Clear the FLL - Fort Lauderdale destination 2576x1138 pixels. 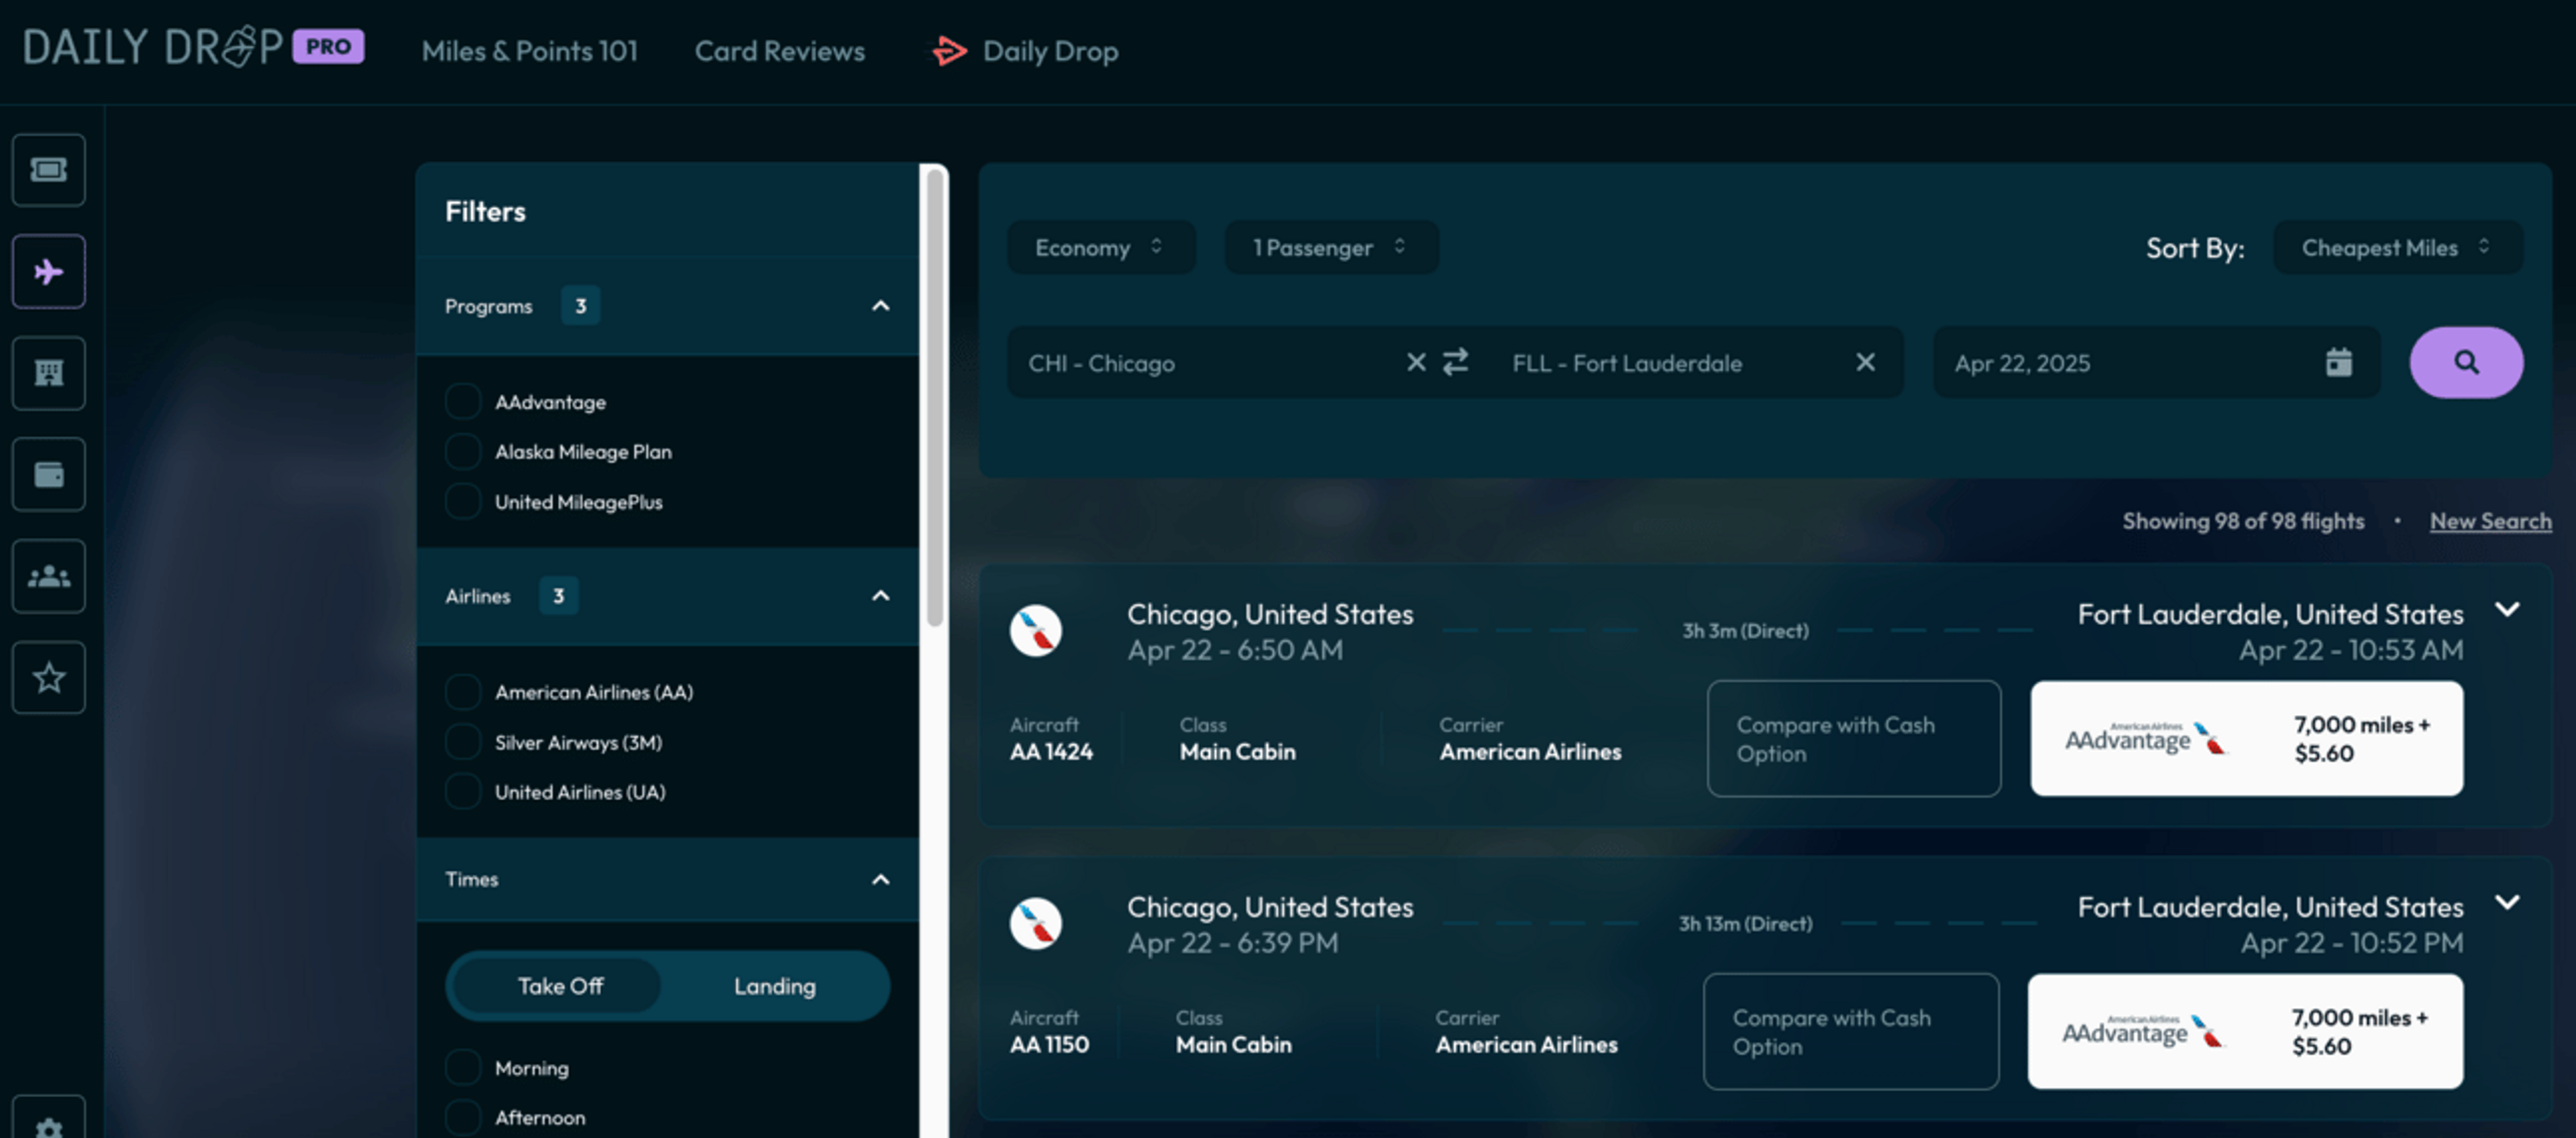point(1865,362)
